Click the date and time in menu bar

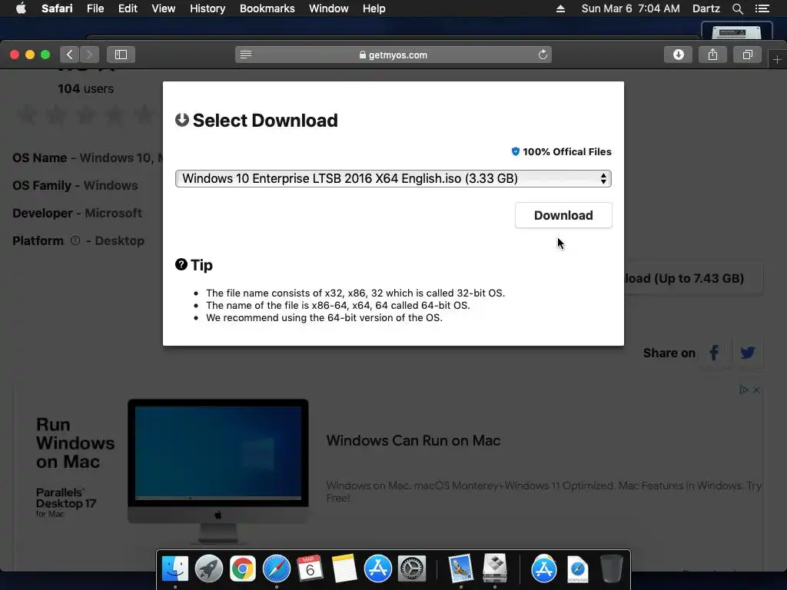coord(630,8)
